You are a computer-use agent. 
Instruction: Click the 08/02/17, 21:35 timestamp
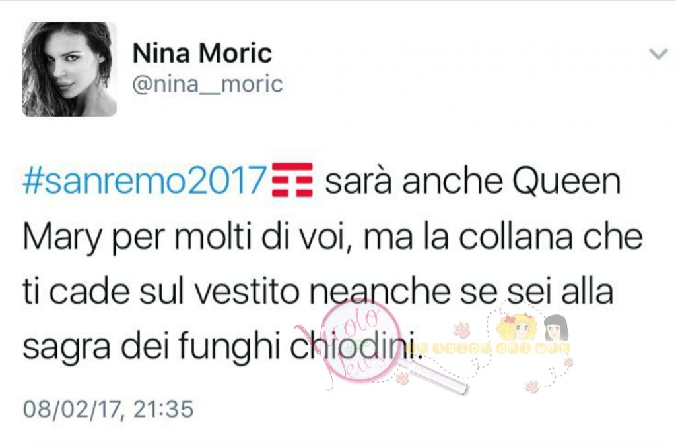[108, 409]
